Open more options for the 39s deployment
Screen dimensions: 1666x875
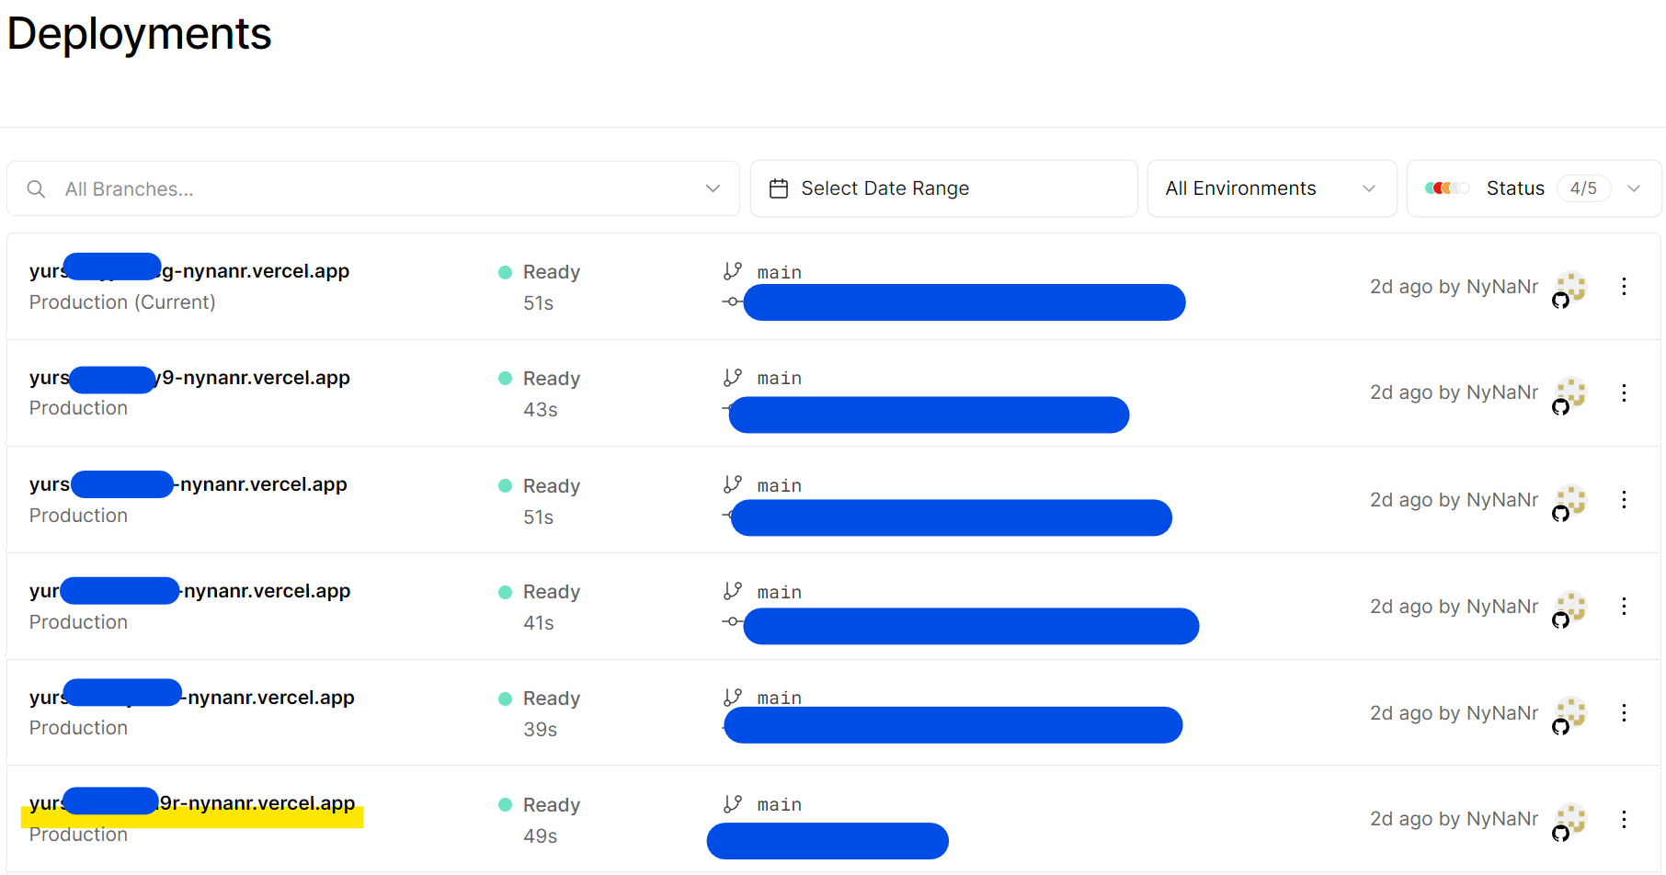pos(1625,713)
